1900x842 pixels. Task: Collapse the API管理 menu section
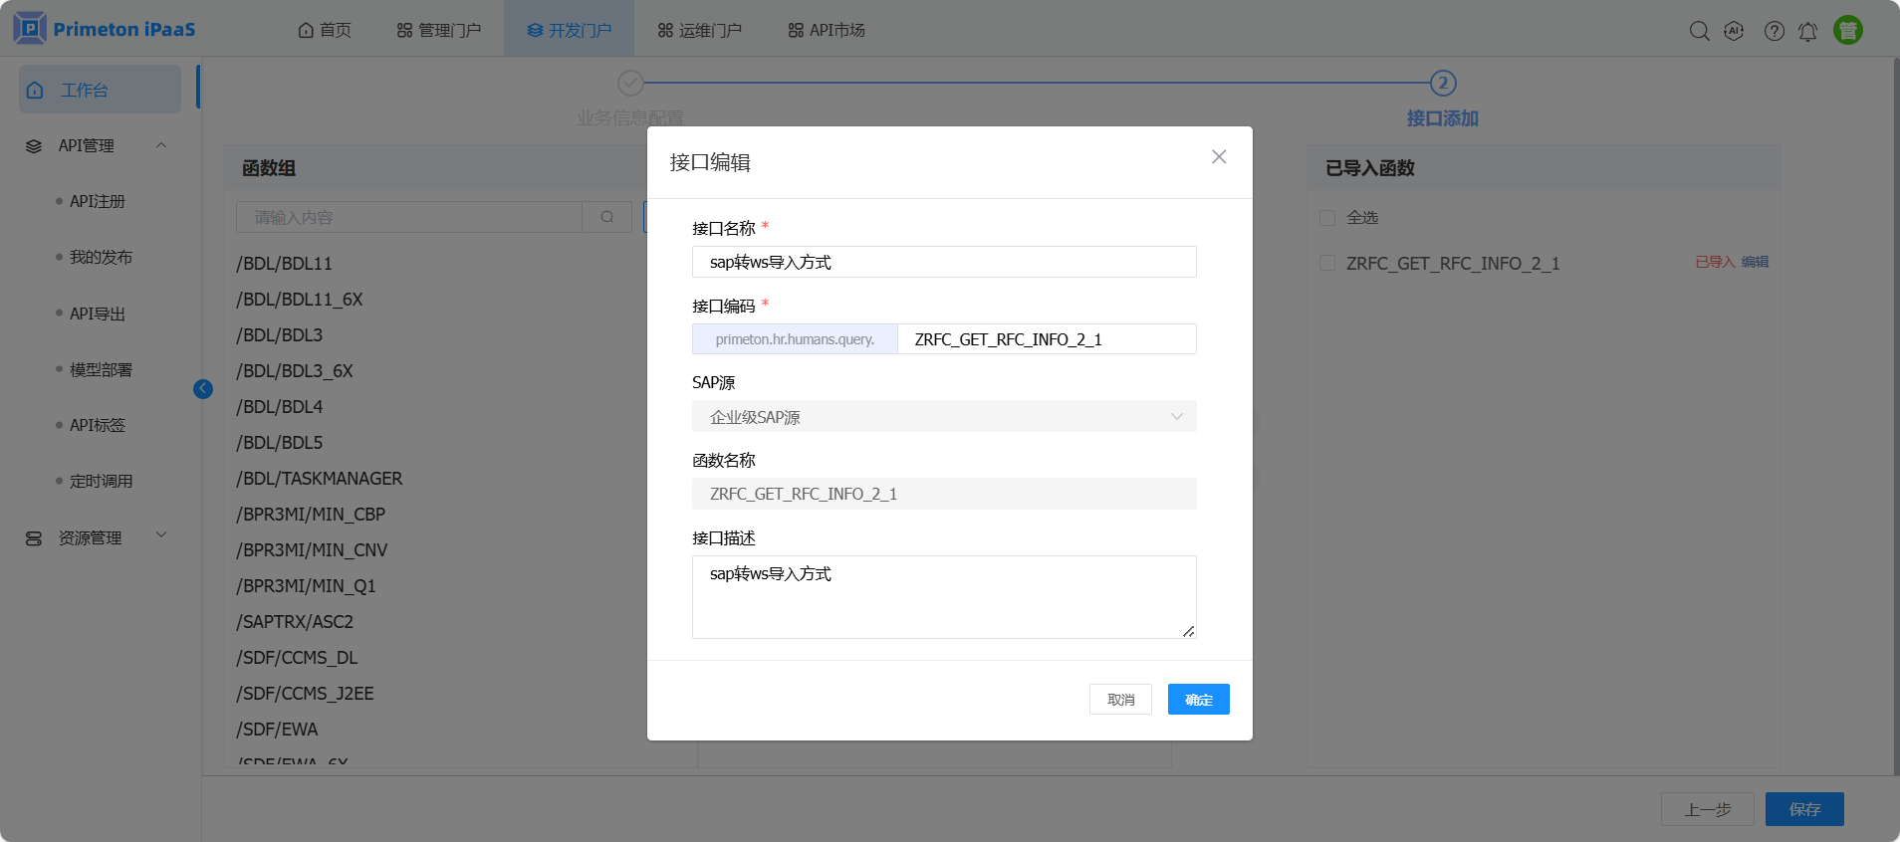click(x=161, y=145)
